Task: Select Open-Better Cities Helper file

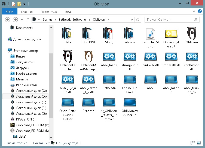Action: [68, 109]
